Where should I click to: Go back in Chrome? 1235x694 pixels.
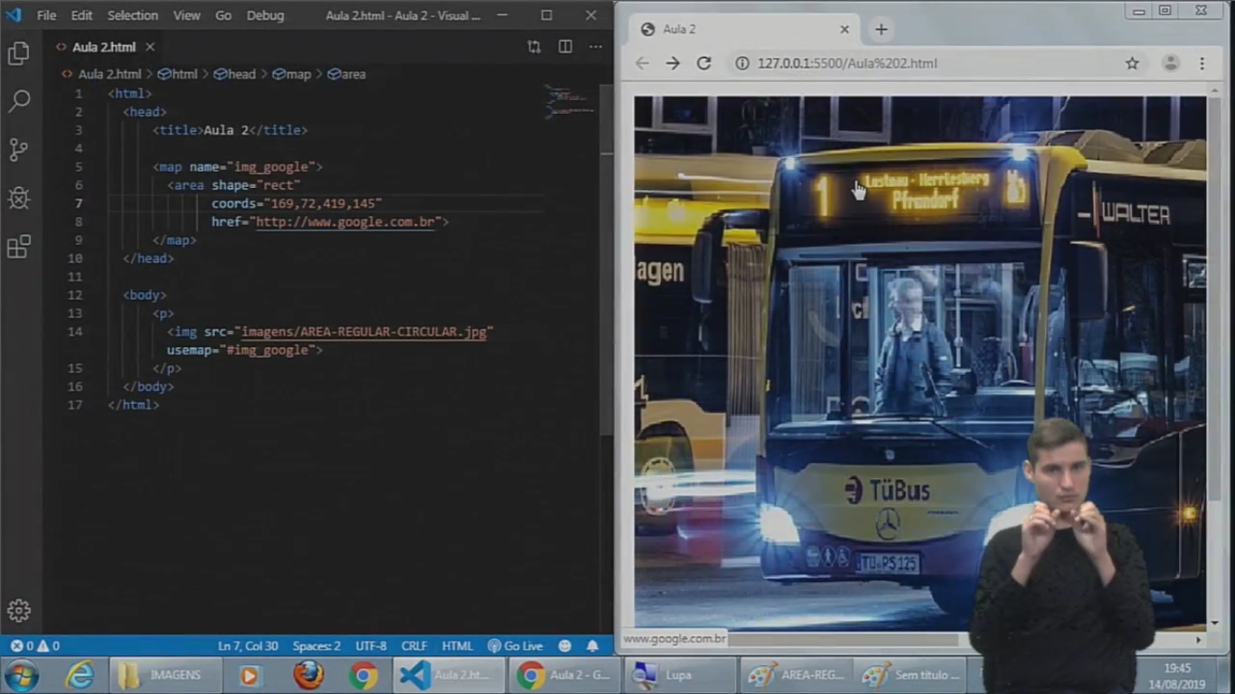point(642,63)
